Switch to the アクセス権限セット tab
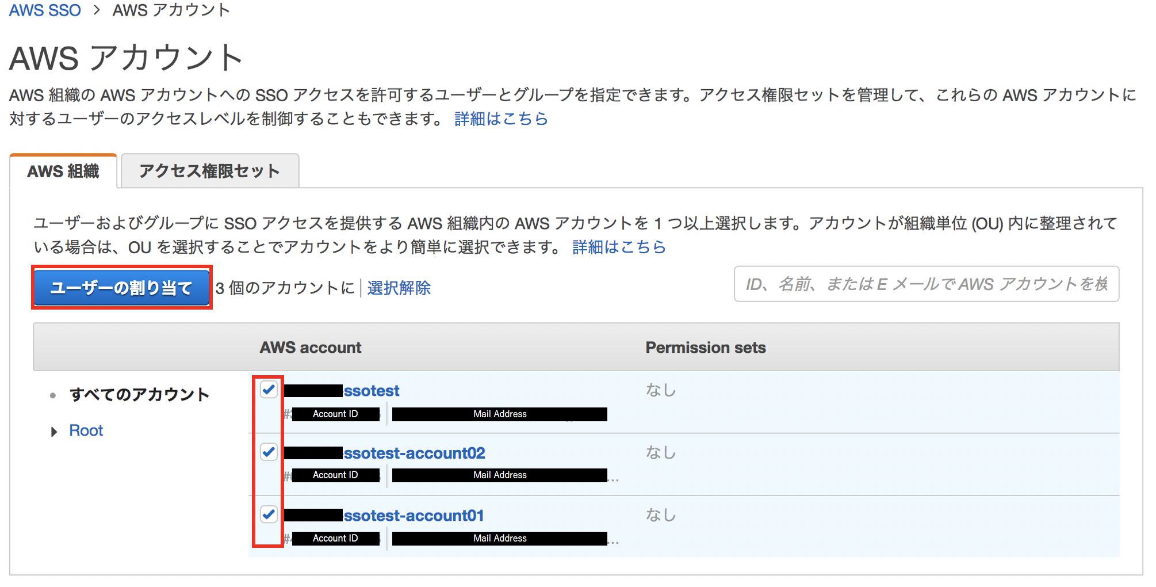Screen dimensions: 1156x587 point(209,171)
